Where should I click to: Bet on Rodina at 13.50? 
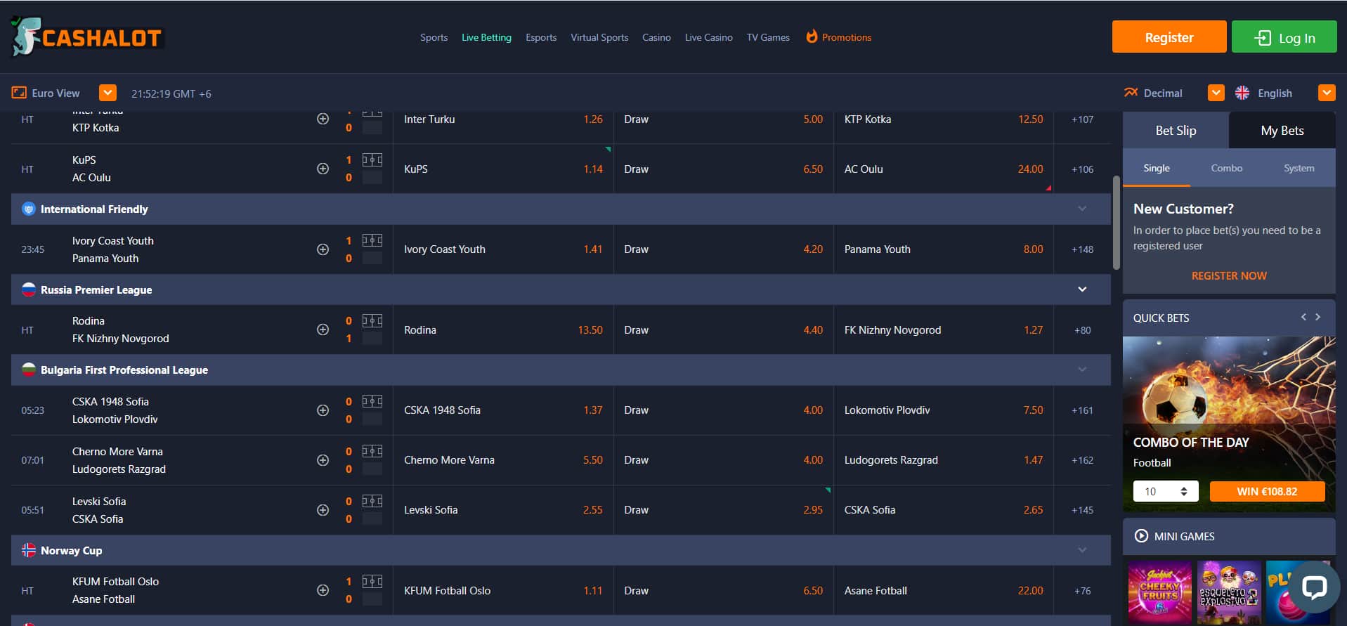click(503, 330)
